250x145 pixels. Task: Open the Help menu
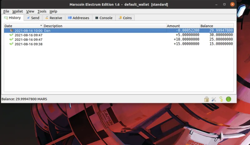pyautogui.click(x=53, y=11)
